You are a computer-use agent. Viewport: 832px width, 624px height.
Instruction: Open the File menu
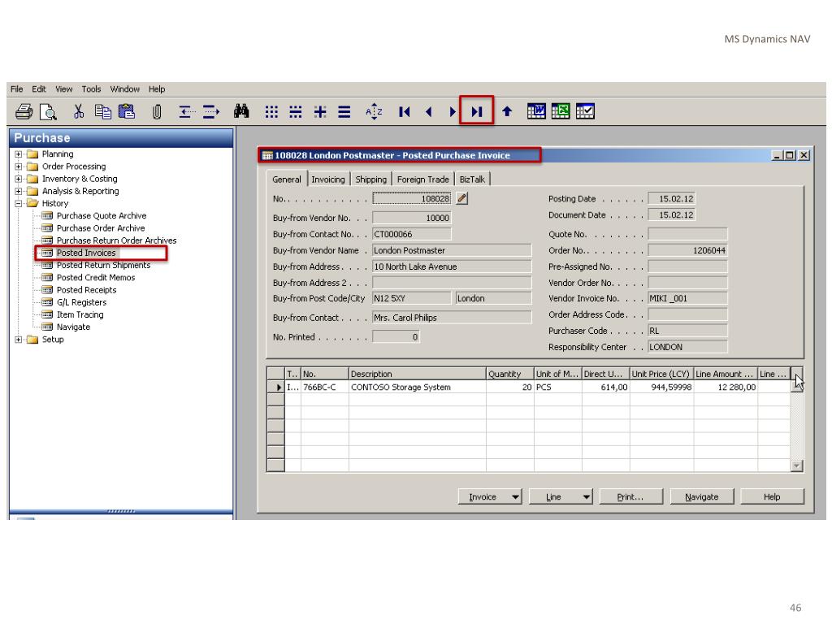pyautogui.click(x=16, y=89)
